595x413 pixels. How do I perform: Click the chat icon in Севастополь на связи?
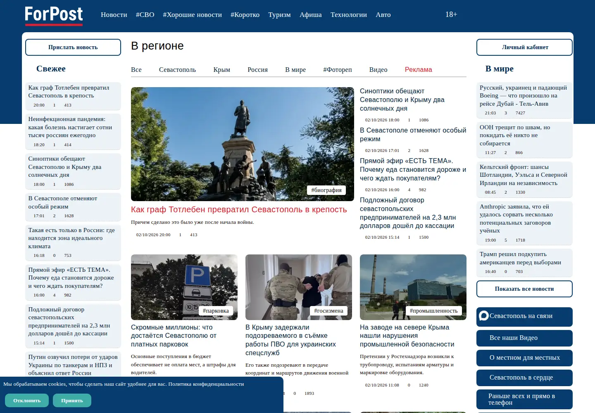click(x=484, y=316)
